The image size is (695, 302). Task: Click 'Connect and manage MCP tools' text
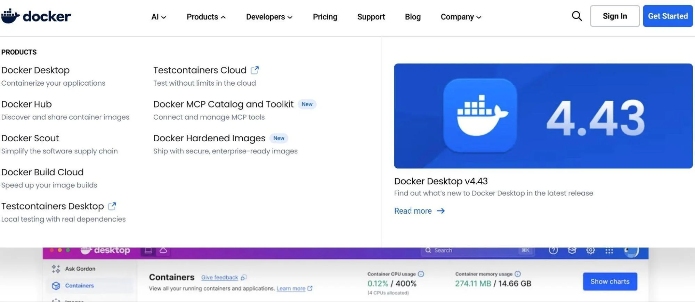pos(209,117)
